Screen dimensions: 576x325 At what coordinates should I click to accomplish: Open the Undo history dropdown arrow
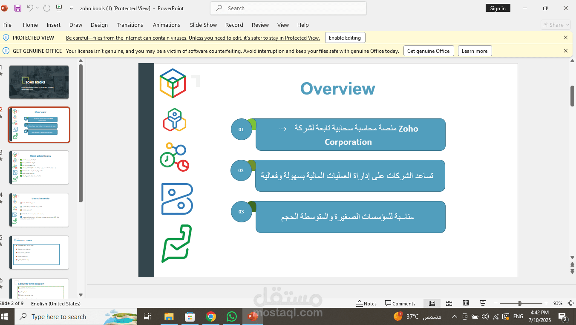pyautogui.click(x=37, y=8)
